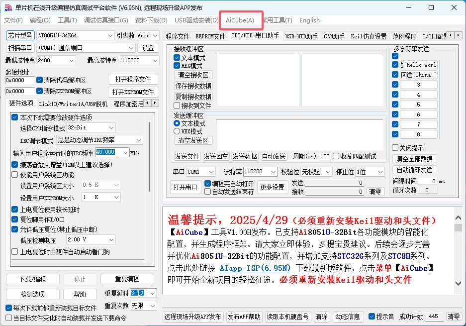Image resolution: width=466 pixels, height=326 pixels.
Task: Open the AiCube(A) menu
Action: (x=240, y=20)
